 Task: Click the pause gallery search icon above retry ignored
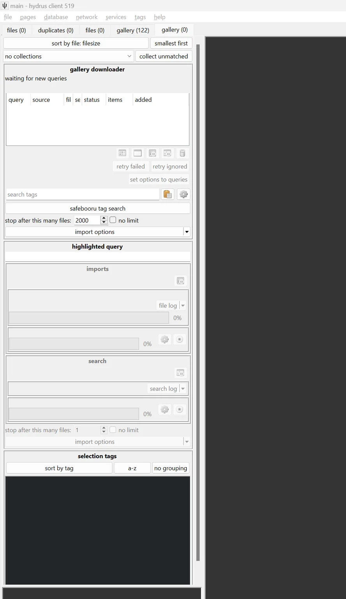click(x=168, y=153)
